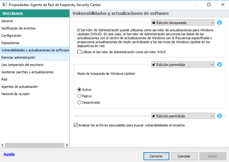Image resolution: width=229 pixels, height=162 pixels.
Task: Click the sections list left scroll arrow
Action: pos(2,145)
